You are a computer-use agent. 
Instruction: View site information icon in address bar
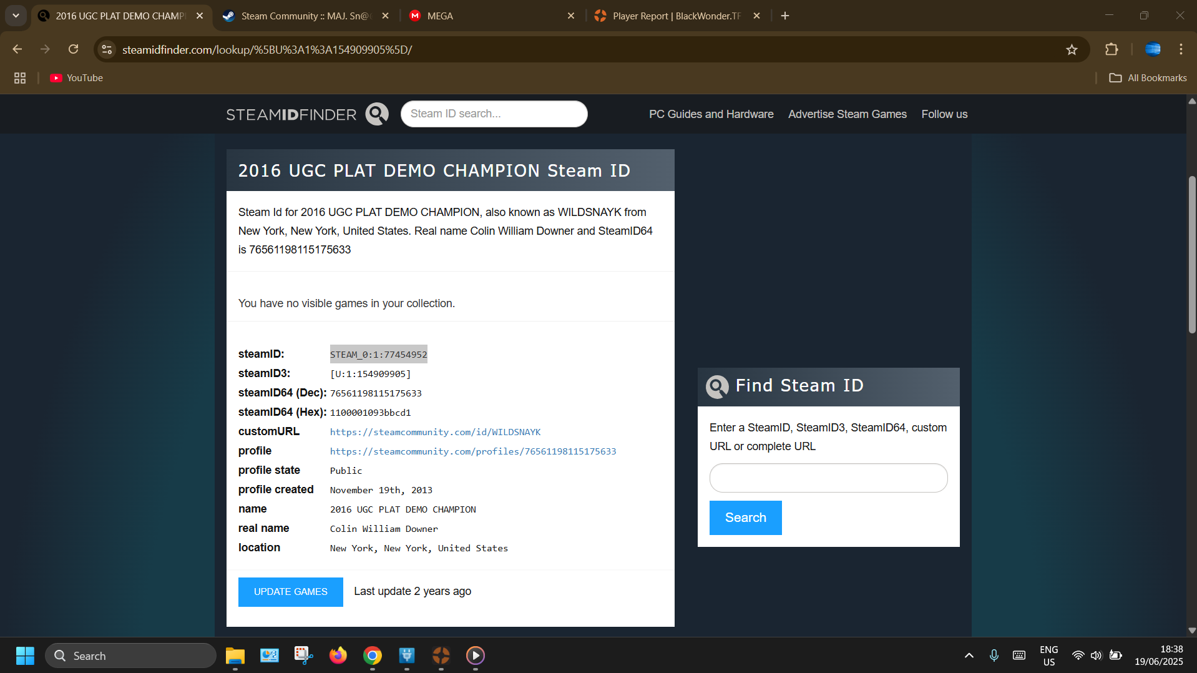coord(107,49)
